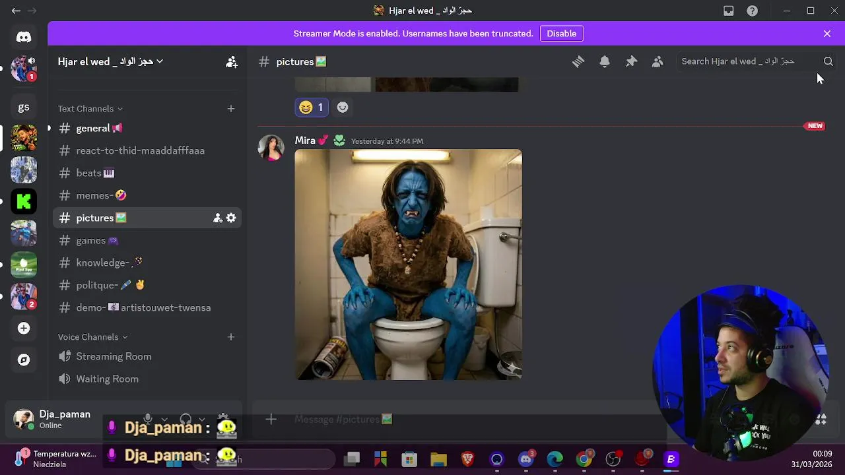Collapse Voice Channels category

pos(93,336)
